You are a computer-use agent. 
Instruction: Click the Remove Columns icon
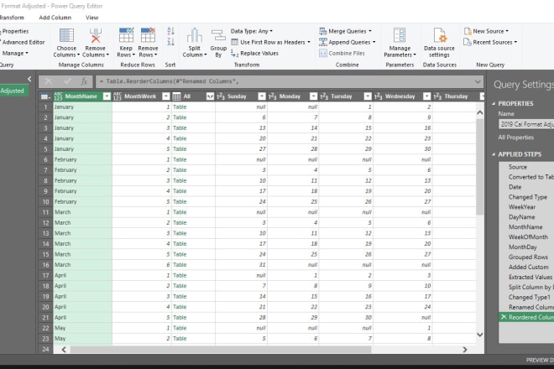pos(96,36)
